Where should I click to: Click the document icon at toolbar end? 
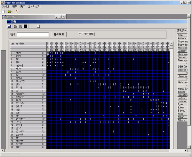point(38,26)
